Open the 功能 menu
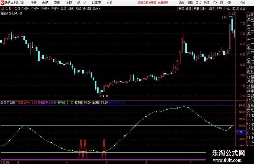Viewport: 254px width, 164px height. 182,3
